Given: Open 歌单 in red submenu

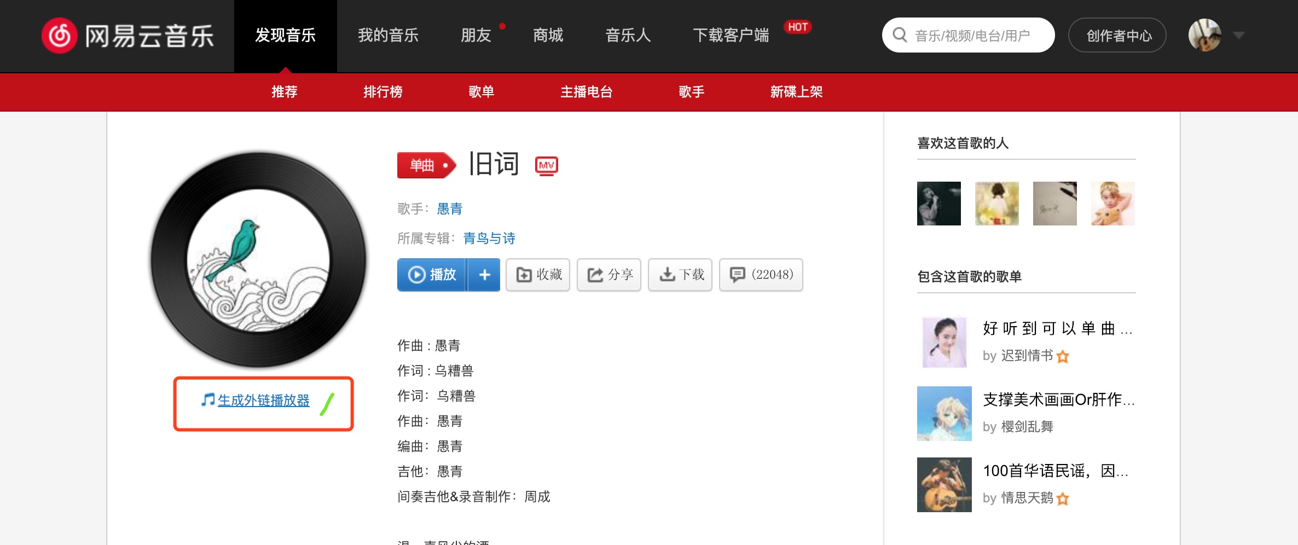Looking at the screenshot, I should point(482,92).
